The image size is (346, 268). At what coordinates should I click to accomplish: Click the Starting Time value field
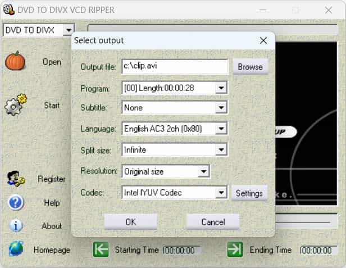point(181,251)
